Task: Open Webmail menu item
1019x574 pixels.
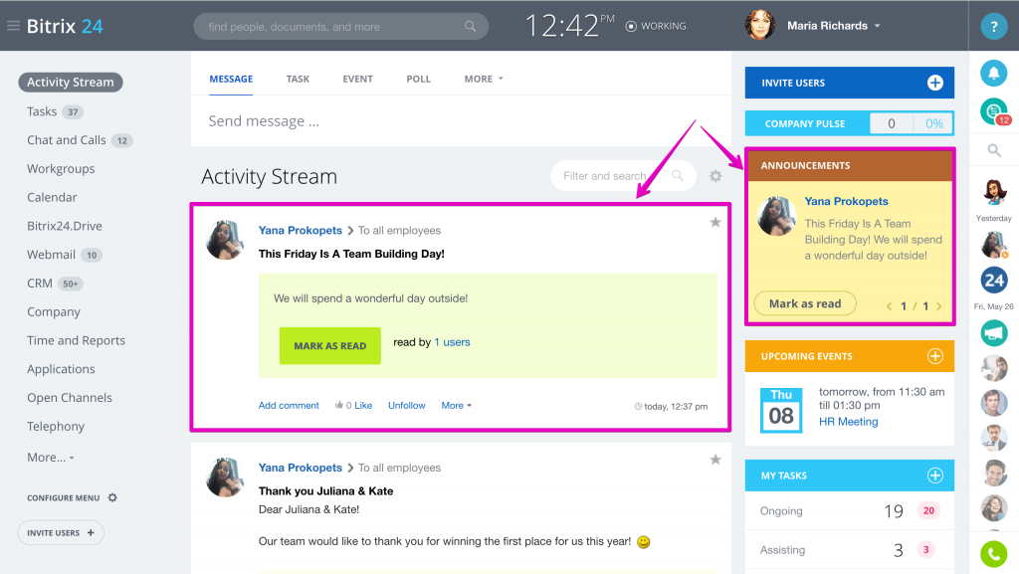Action: pyautogui.click(x=52, y=255)
